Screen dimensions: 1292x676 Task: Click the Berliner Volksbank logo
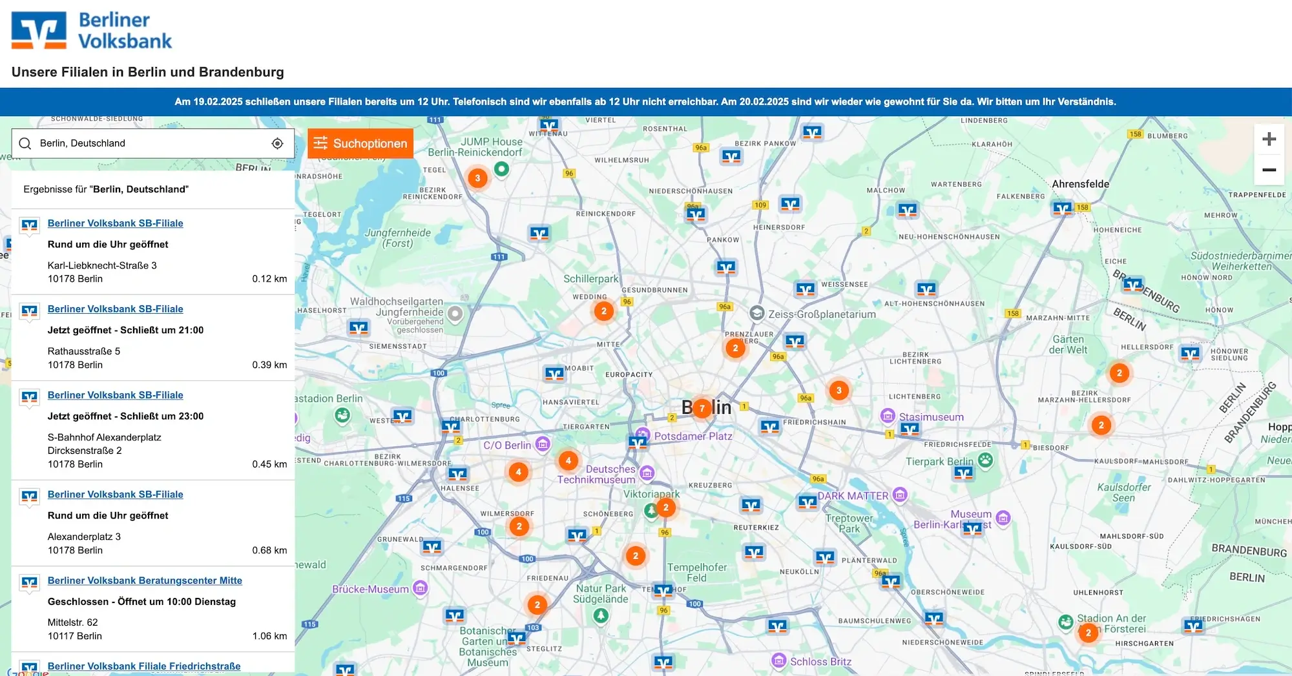(92, 30)
